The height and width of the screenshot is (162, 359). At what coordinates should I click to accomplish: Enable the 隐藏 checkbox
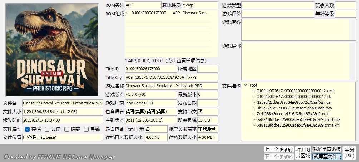pyautogui.click(x=67, y=129)
